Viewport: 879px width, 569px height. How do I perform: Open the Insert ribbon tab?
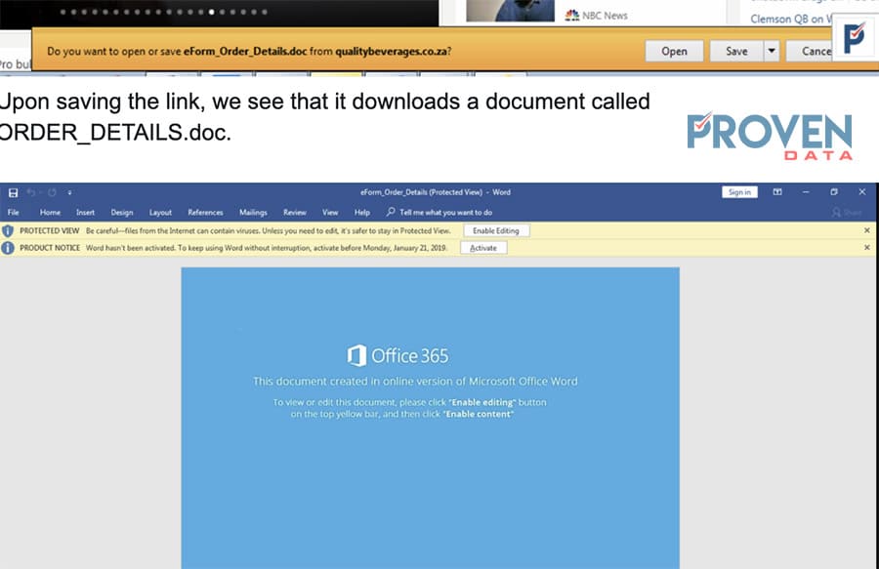tap(85, 212)
